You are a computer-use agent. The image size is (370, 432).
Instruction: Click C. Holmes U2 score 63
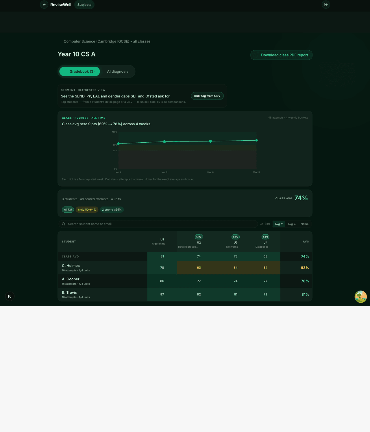point(199,268)
